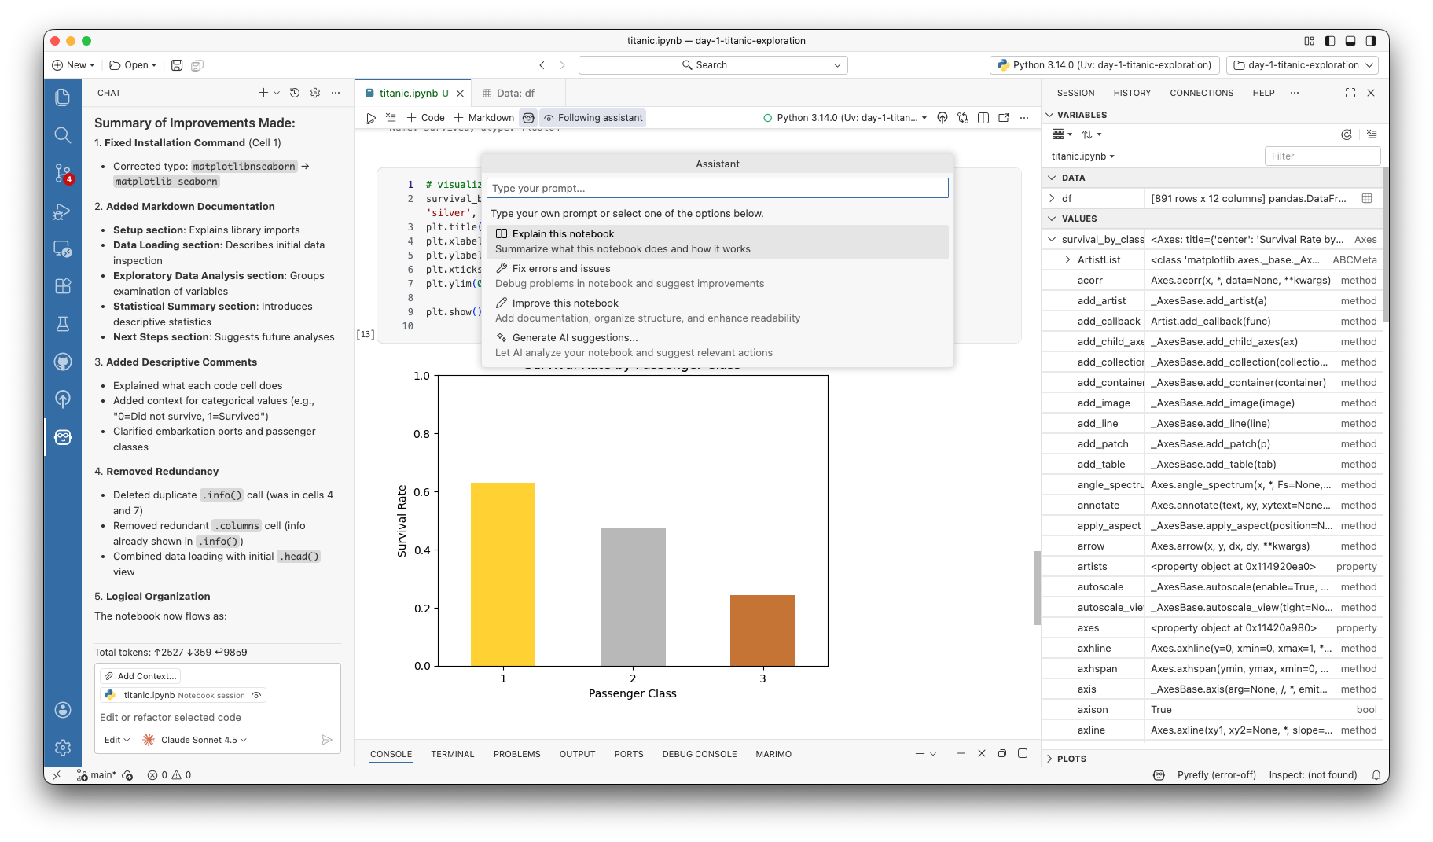Viewport: 1433px width, 842px height.
Task: Click the chat history icon
Action: (x=295, y=93)
